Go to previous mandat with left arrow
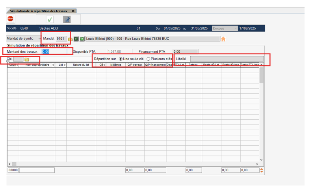The height and width of the screenshot is (191, 314). (76, 39)
